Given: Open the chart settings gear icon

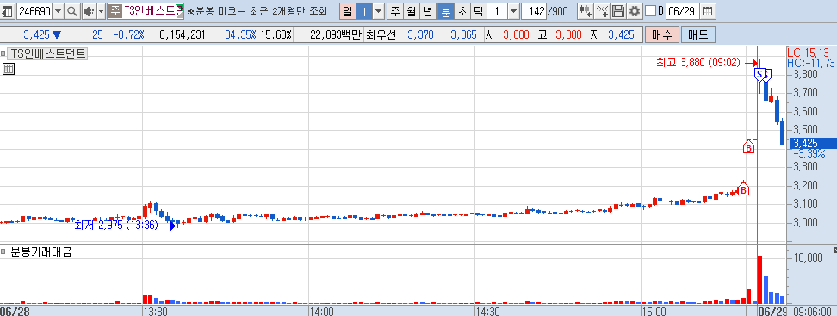Looking at the screenshot, I should (634, 10).
